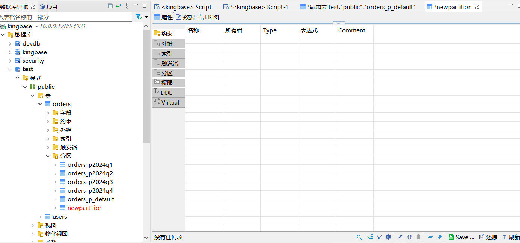The image size is (520, 243).
Task: Expand the users table node
Action: pos(40,217)
